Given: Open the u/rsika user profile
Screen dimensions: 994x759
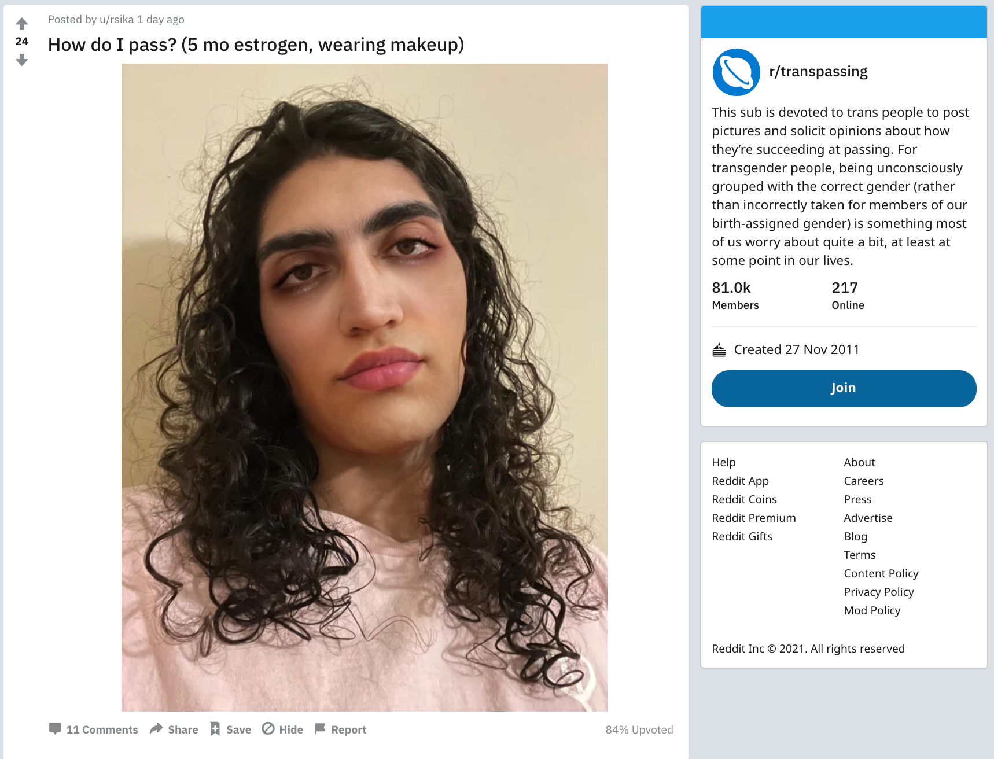Looking at the screenshot, I should click(116, 19).
